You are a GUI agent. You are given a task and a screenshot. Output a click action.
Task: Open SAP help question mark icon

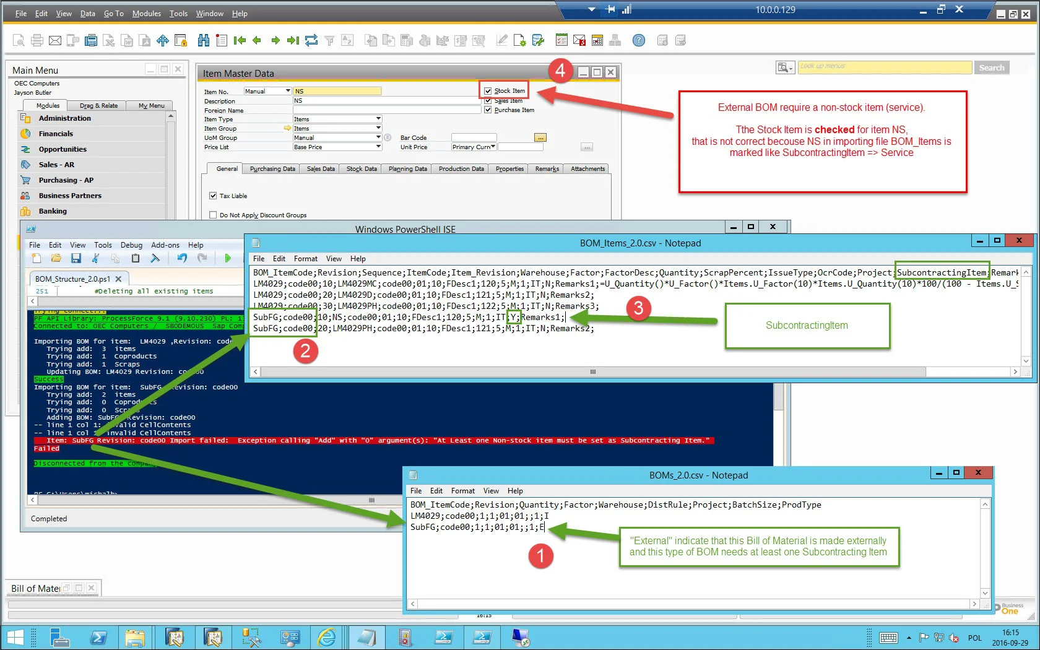pyautogui.click(x=638, y=41)
